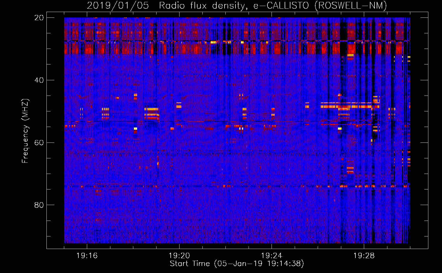Click the 60 frequency tick label
This screenshot has width=442, height=273.
coord(39,143)
